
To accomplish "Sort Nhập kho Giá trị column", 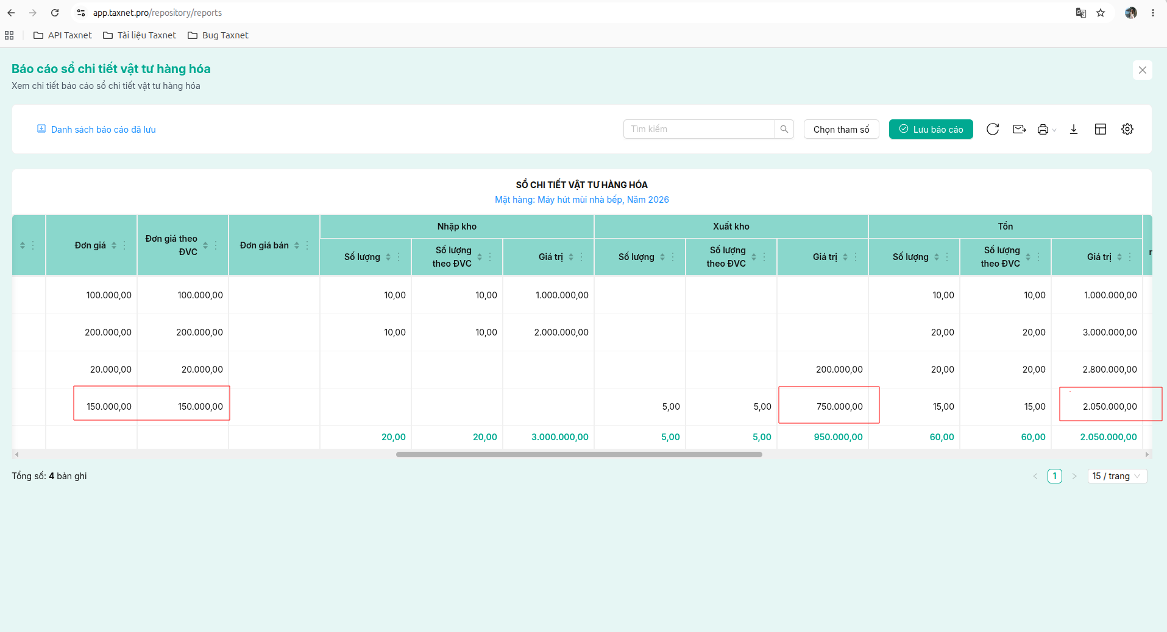I will tap(571, 257).
